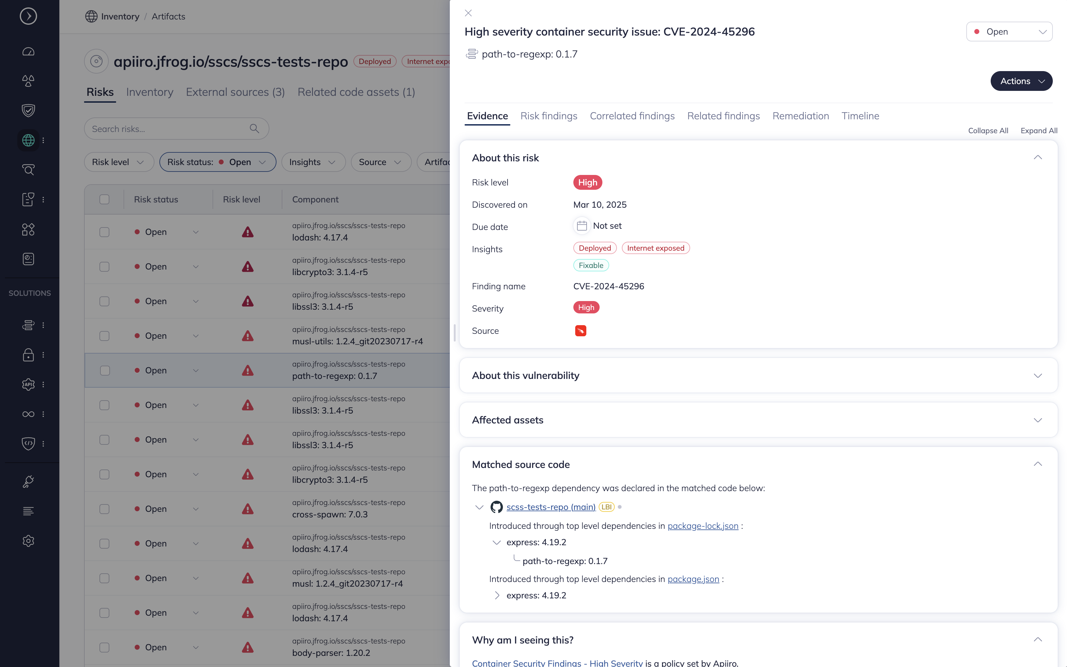Viewport: 1067px width, 667px height.
Task: Switch to the Timeline tab
Action: (860, 116)
